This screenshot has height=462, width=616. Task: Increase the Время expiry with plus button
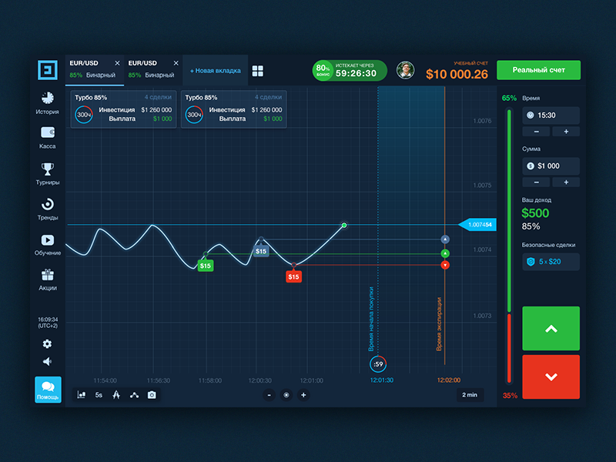(x=566, y=132)
